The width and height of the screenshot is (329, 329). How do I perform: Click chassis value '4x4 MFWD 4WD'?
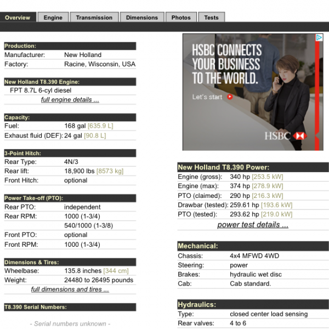click(254, 256)
